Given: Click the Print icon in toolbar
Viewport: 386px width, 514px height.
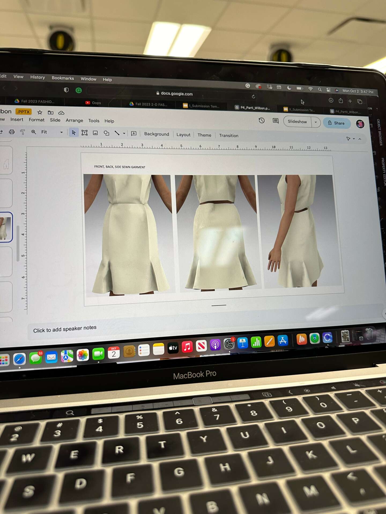Looking at the screenshot, I should point(12,132).
